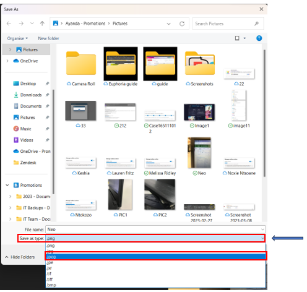Select the Melissa Ridley image file
Screen dimensions: 307x292
(160, 166)
